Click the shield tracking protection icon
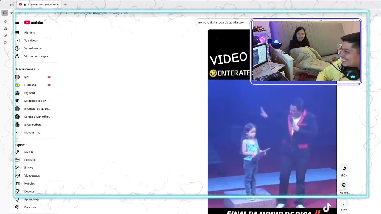 [56, 13]
